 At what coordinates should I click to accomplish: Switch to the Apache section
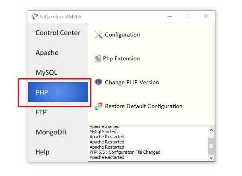pos(47,53)
